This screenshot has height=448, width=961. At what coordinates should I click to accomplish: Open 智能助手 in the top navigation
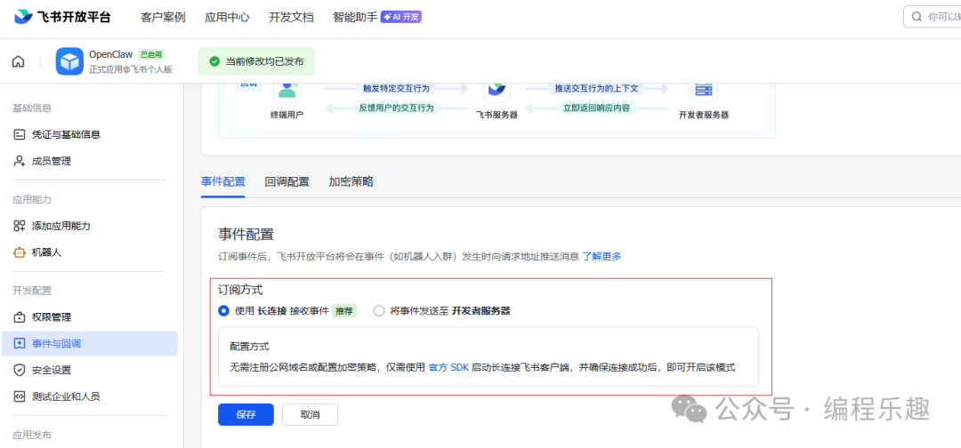(x=355, y=17)
